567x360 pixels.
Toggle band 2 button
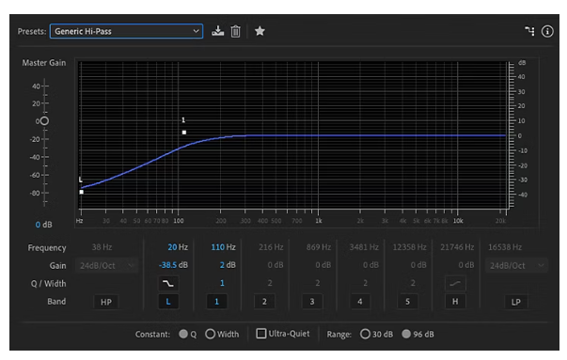[264, 302]
